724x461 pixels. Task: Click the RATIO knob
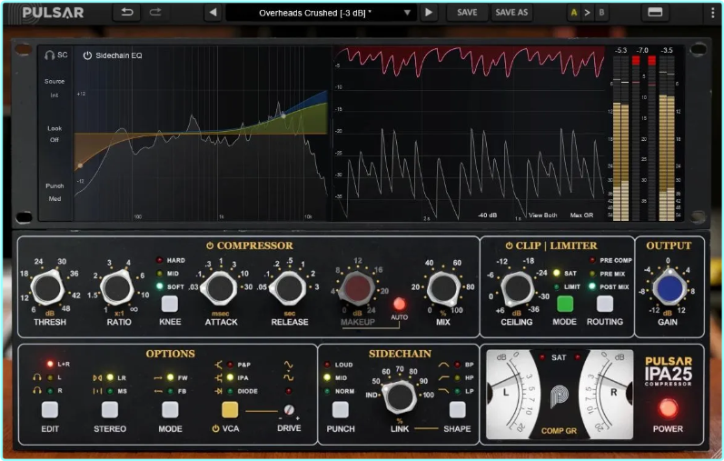117,288
